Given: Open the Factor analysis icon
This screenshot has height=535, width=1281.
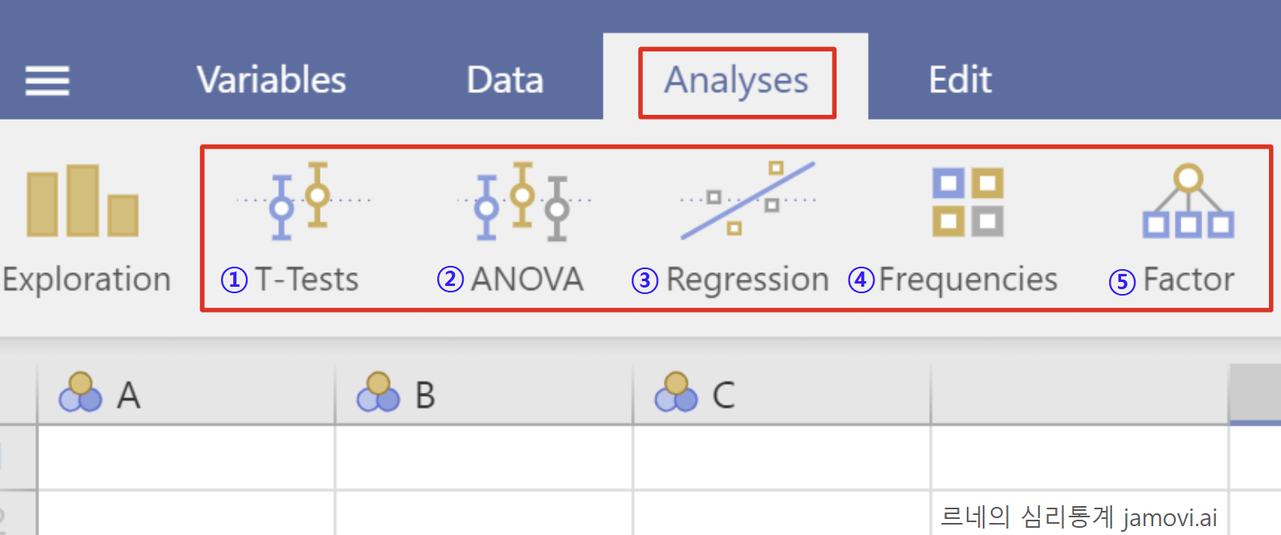Looking at the screenshot, I should point(1189,202).
